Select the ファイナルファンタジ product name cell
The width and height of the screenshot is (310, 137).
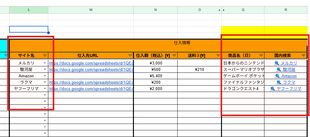click(243, 82)
